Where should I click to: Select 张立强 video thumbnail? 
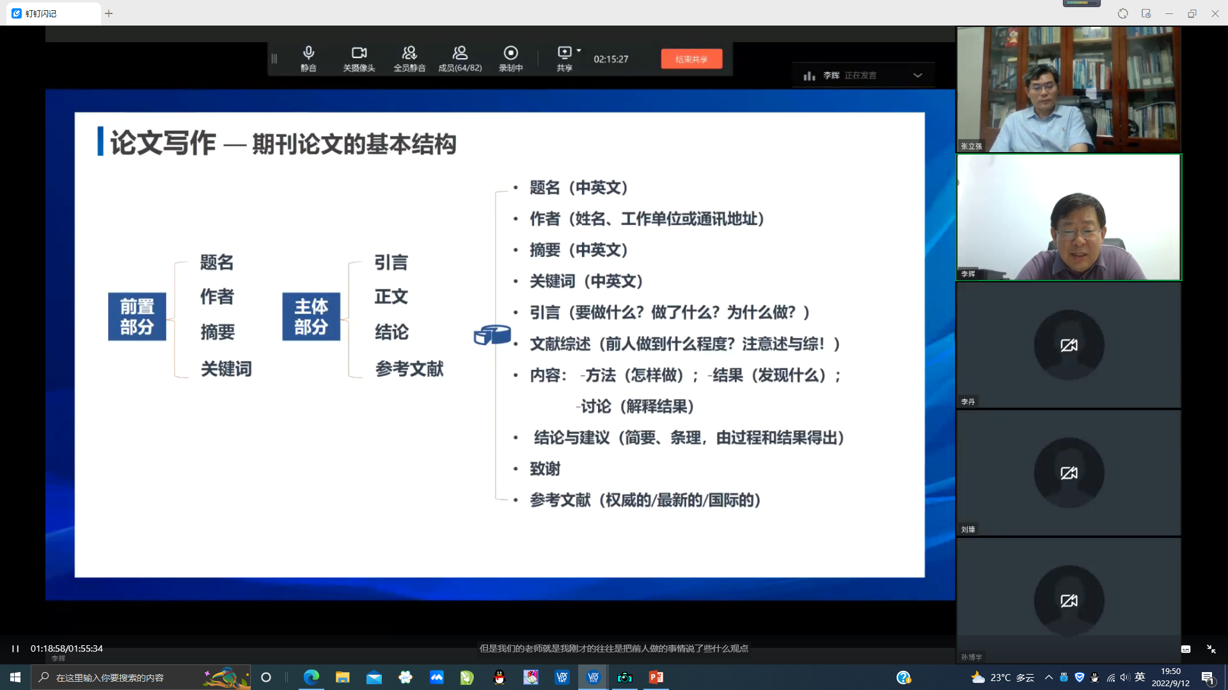pyautogui.click(x=1068, y=89)
